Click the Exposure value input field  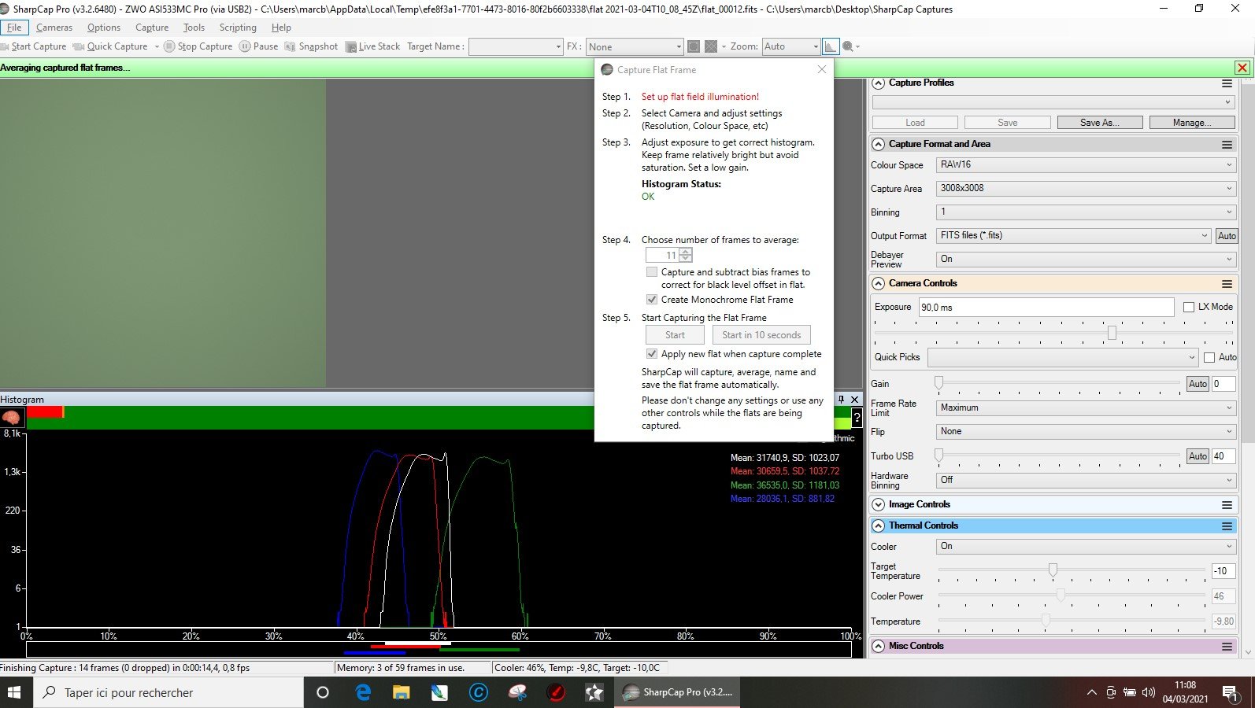pyautogui.click(x=1046, y=308)
